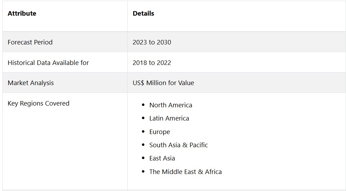
Task: Click South Asia & Pacific entry
Action: pos(178,145)
